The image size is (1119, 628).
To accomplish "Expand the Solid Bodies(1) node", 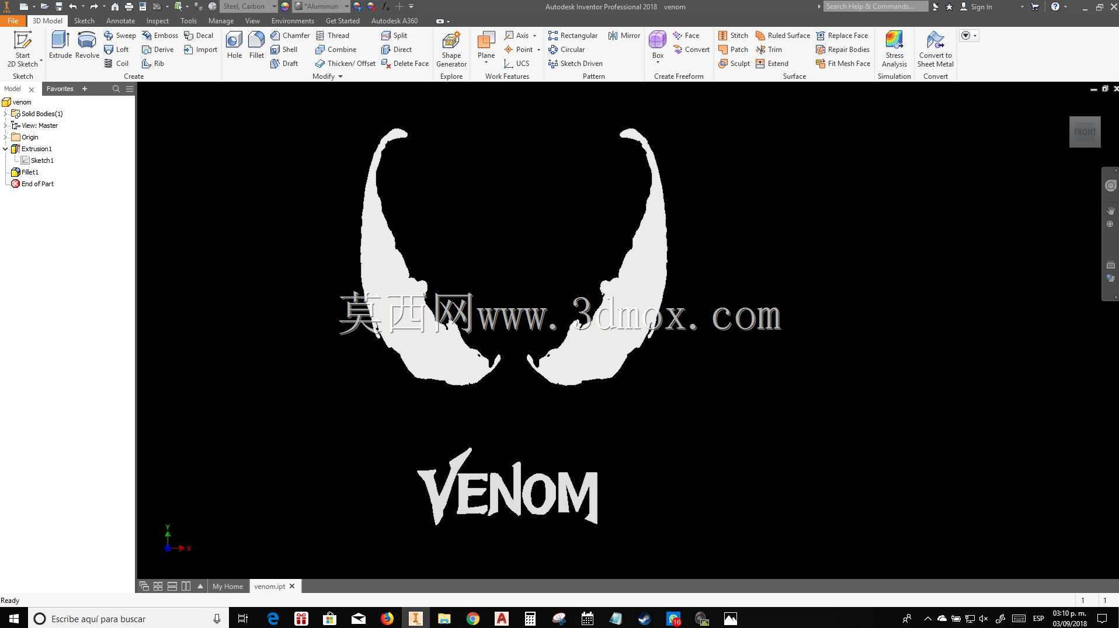I will tap(6, 114).
